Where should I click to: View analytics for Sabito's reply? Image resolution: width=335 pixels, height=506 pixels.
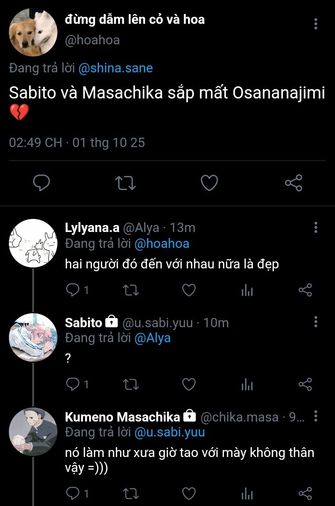tap(247, 384)
